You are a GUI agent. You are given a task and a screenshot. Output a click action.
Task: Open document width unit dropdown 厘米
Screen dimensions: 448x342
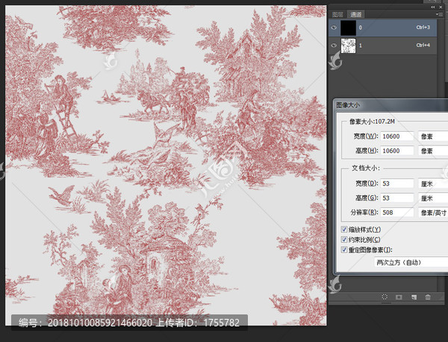433,183
